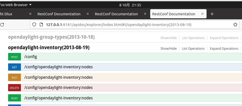The width and height of the screenshot is (242, 106).
Task: Open the clock calendar in top bar
Action: (x=130, y=5)
